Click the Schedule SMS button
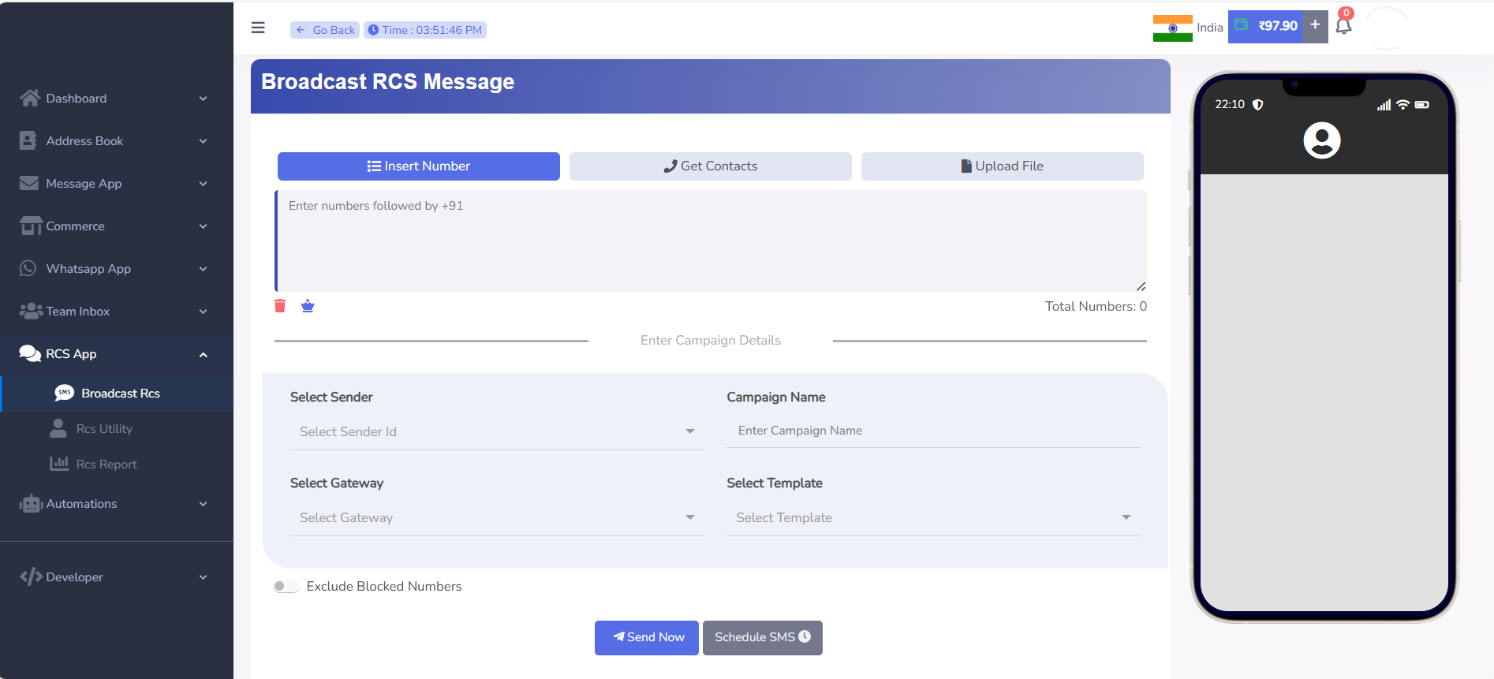Viewport: 1494px width, 679px height. pos(762,637)
